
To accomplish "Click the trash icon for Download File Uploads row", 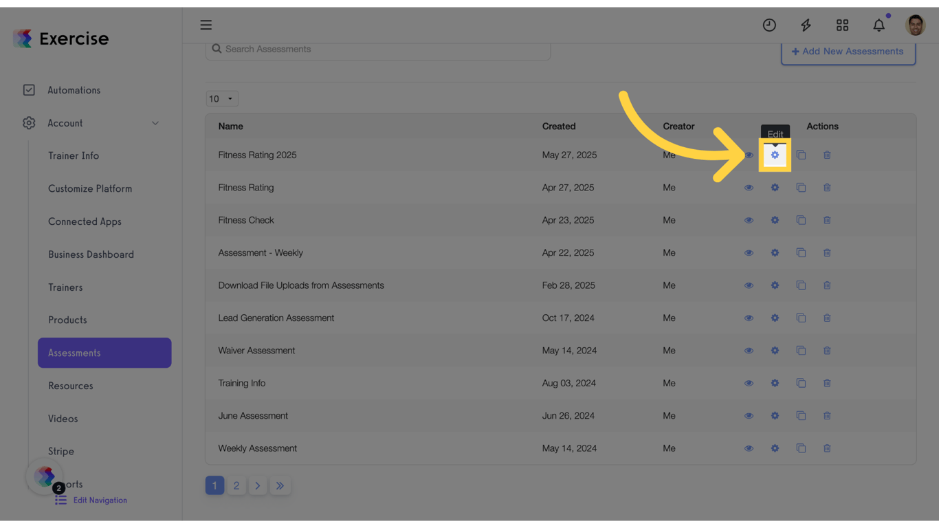I will point(827,285).
